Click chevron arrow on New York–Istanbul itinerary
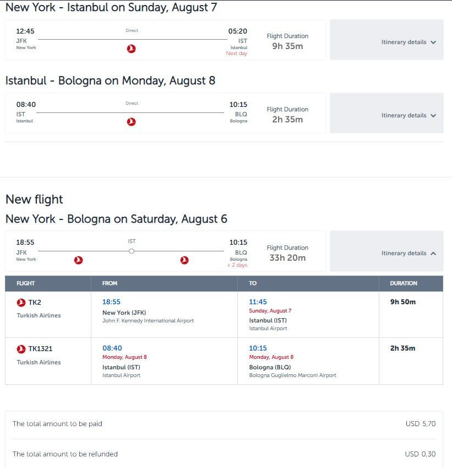The height and width of the screenshot is (468, 452). tap(433, 42)
